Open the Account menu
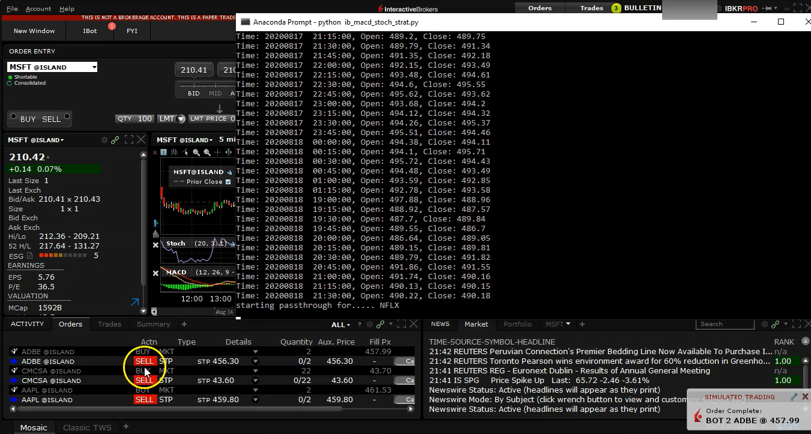Viewport: 811px width, 434px height. (38, 8)
